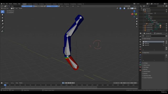Open the Material properties tab
The width and height of the screenshot is (168, 94).
(140, 67)
